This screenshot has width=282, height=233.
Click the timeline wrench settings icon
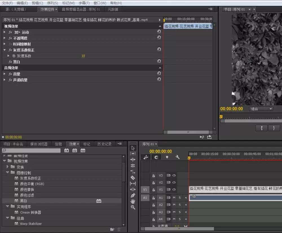[x=177, y=157]
